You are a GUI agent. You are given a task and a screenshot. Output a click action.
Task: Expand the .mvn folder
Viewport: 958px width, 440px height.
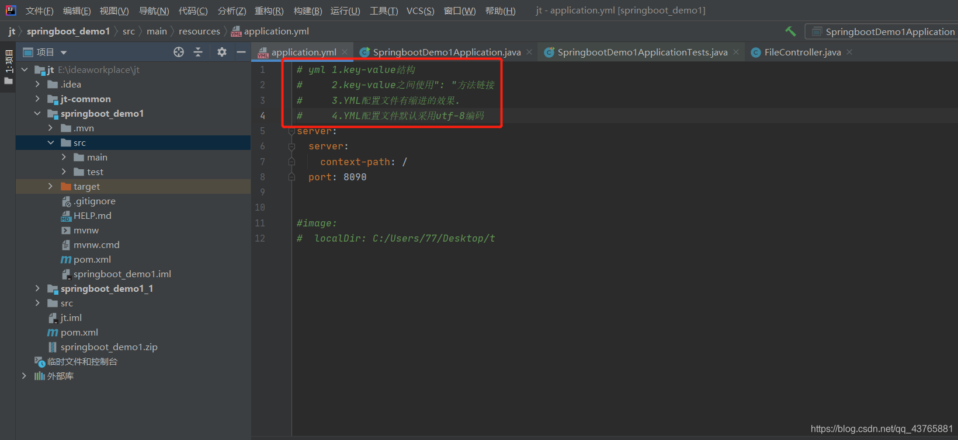pyautogui.click(x=50, y=128)
